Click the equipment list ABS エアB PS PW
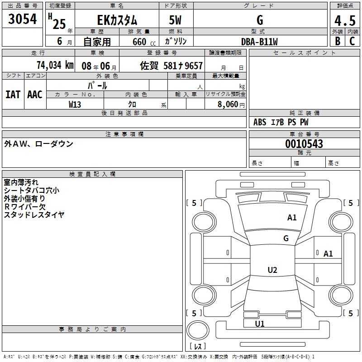362x362 pixels. pyautogui.click(x=281, y=122)
